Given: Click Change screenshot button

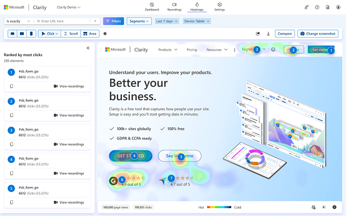Looking at the screenshot, I should tap(318, 34).
